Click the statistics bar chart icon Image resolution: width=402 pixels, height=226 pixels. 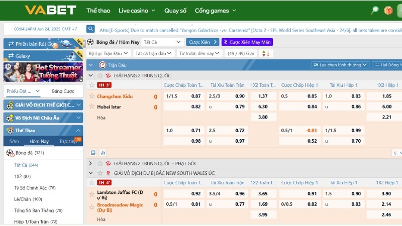click(x=103, y=153)
